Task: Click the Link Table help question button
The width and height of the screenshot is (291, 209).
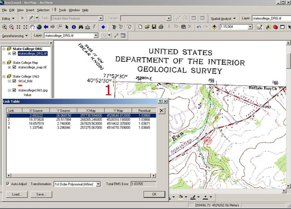Action: [x=160, y=101]
